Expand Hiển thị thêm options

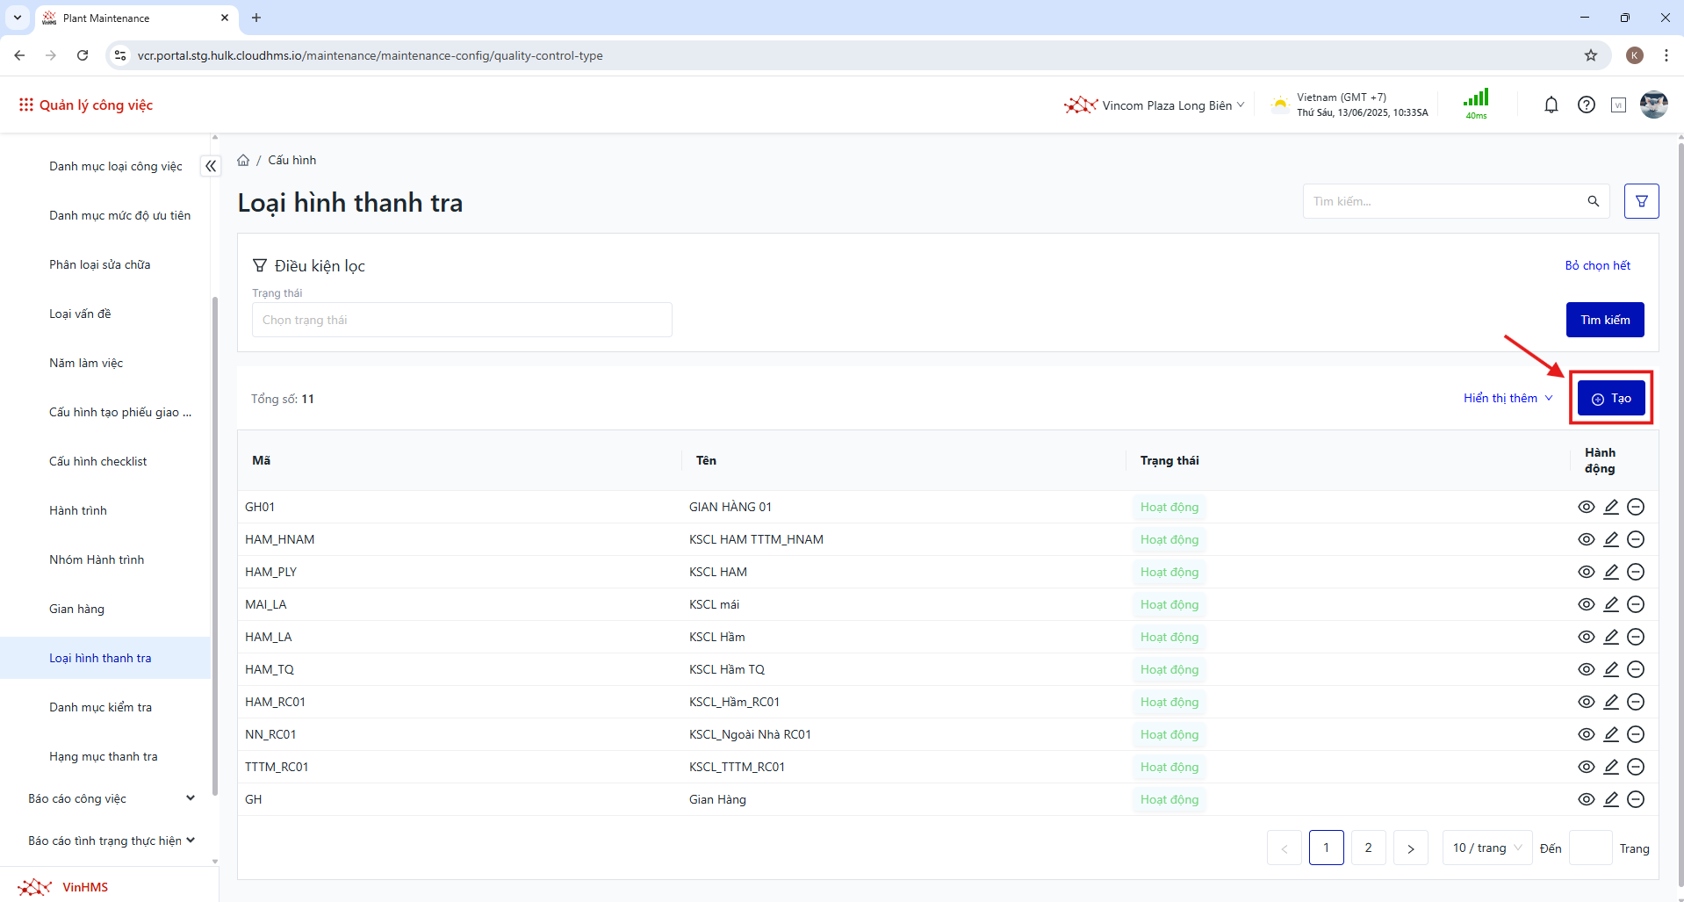[x=1508, y=398]
